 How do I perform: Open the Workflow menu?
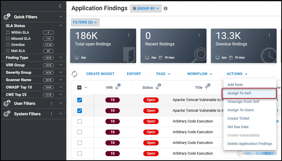(x=200, y=74)
